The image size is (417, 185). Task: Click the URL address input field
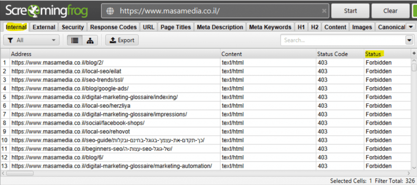point(215,11)
